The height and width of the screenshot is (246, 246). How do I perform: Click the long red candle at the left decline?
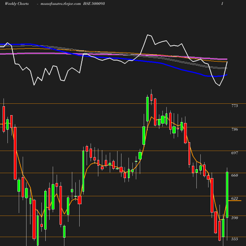pyautogui.click(x=15, y=153)
